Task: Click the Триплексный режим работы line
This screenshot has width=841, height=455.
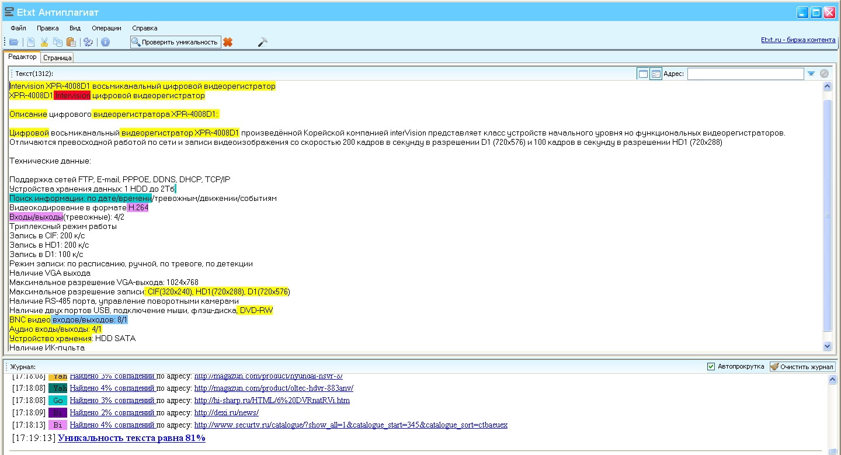Action: tap(63, 226)
